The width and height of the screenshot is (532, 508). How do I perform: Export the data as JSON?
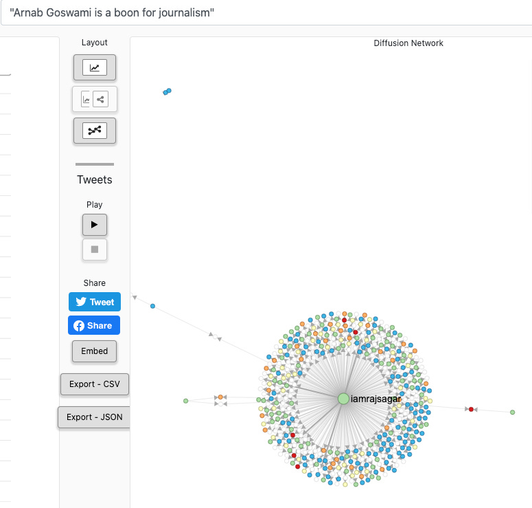(x=94, y=417)
